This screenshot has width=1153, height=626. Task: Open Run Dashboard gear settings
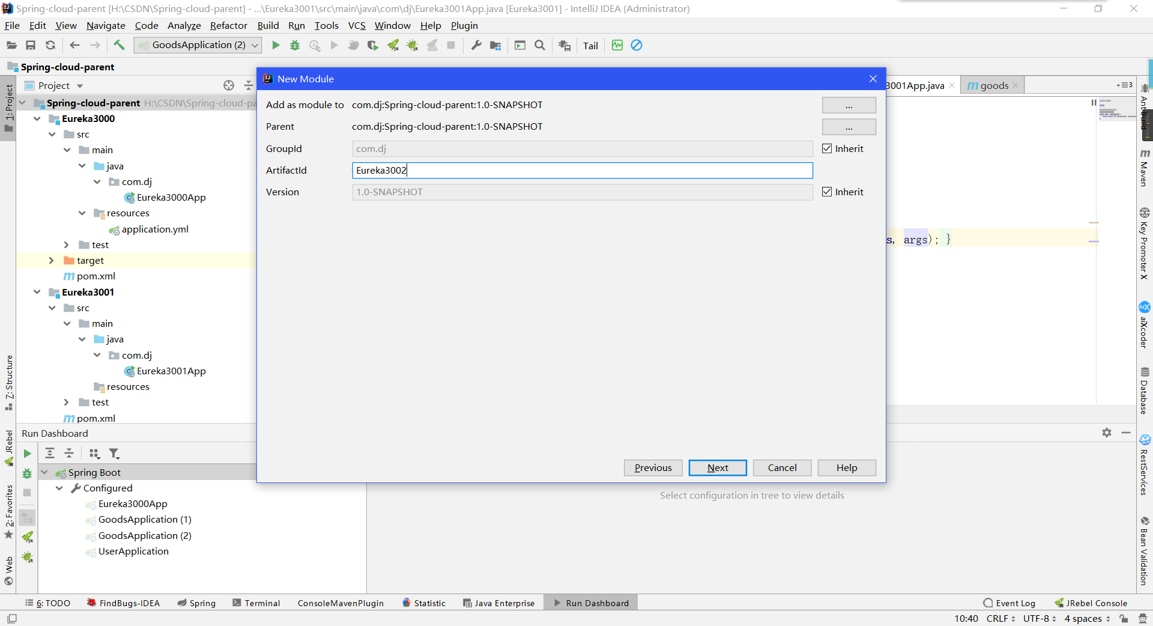(1107, 433)
